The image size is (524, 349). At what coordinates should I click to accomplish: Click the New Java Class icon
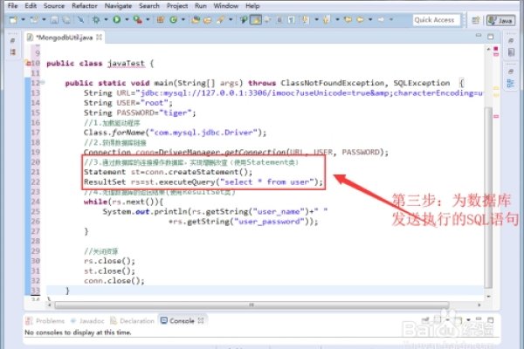[173, 19]
